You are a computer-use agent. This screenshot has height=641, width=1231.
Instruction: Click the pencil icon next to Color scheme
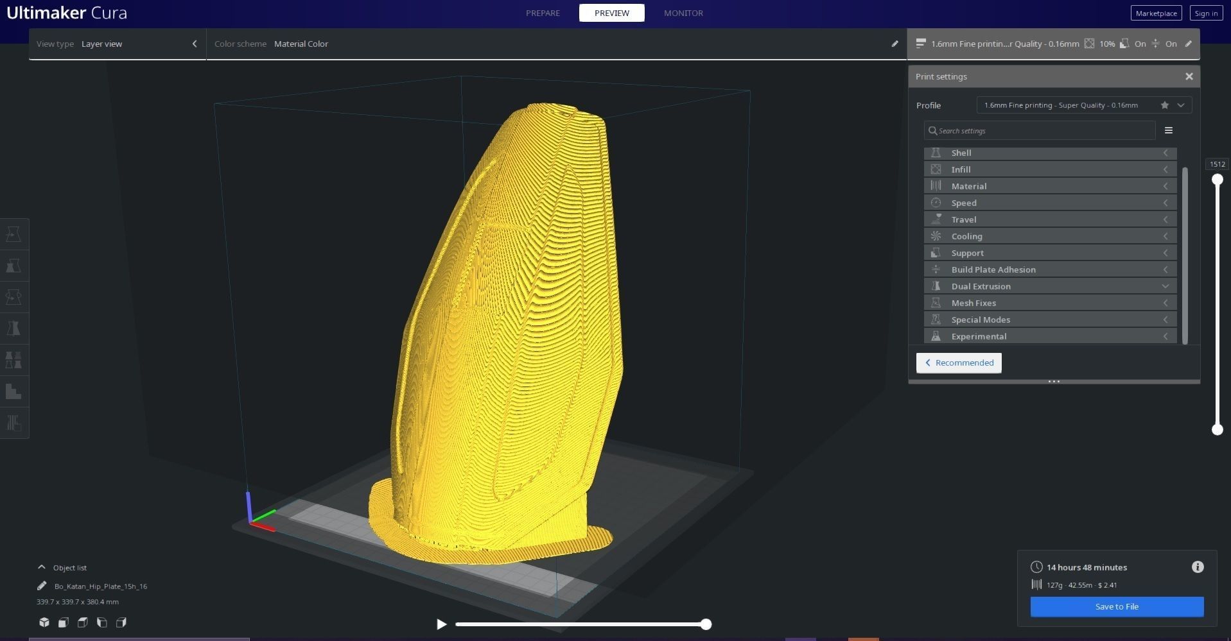coord(895,44)
